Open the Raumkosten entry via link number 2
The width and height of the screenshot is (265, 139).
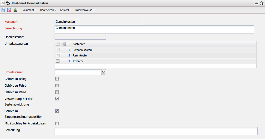(69, 55)
